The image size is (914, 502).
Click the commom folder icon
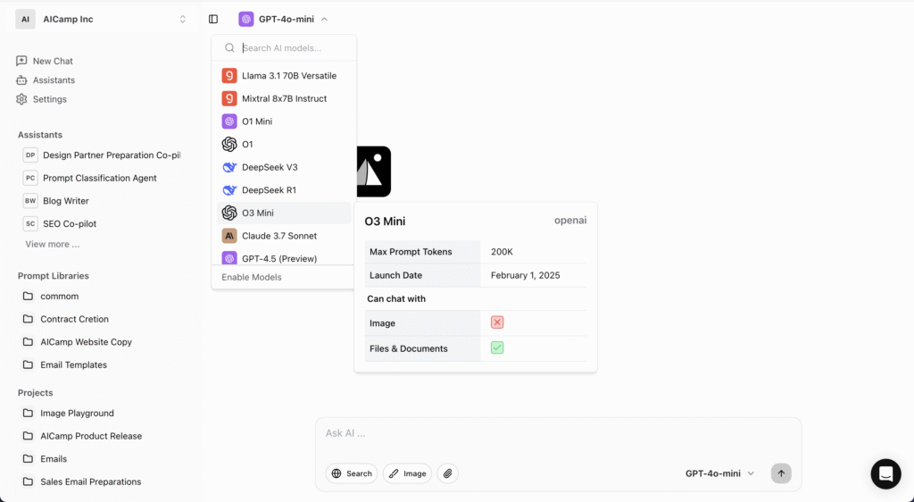(28, 297)
